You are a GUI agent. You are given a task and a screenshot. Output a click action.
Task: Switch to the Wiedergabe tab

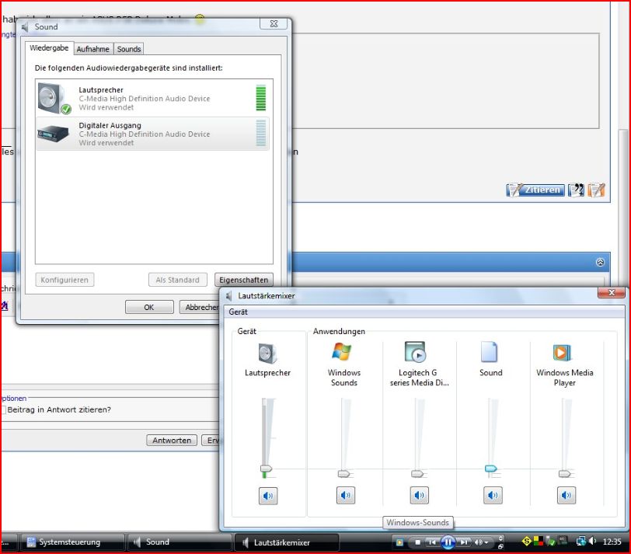point(49,48)
